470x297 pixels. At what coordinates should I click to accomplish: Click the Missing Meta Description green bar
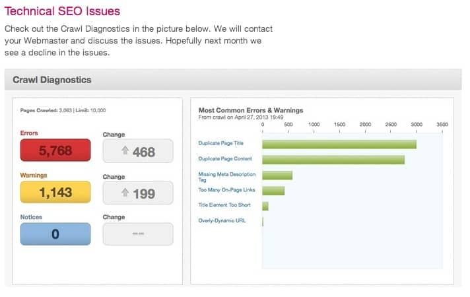coord(277,176)
